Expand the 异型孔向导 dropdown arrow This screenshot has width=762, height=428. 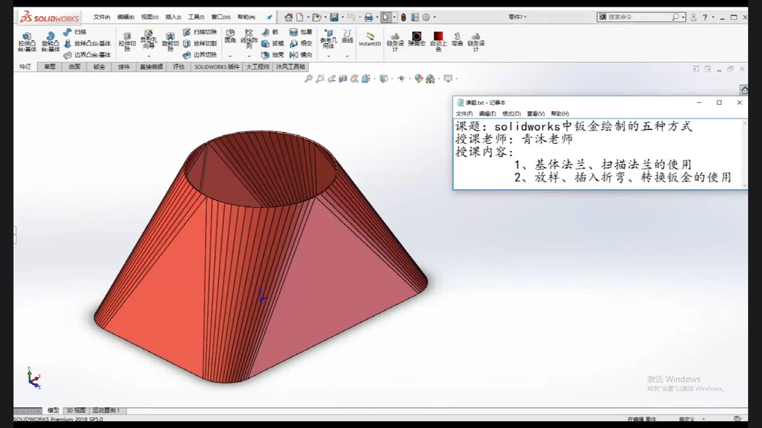[148, 56]
